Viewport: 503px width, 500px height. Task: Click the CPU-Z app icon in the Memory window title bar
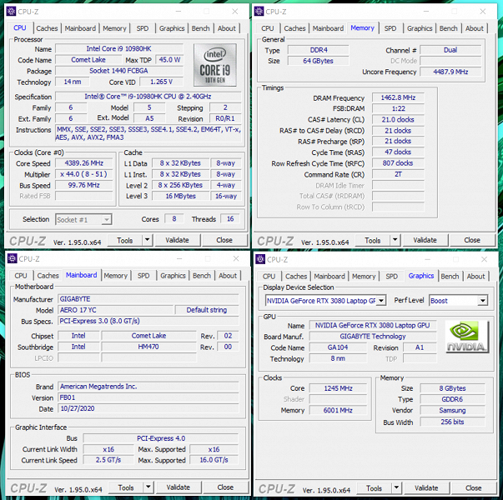(x=259, y=12)
